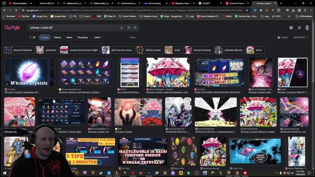The image size is (315, 177).
Task: Open the Battleworld is Back thumbnail
Action: (x=142, y=151)
